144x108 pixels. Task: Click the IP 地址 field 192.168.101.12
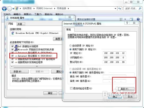[x=114, y=53]
